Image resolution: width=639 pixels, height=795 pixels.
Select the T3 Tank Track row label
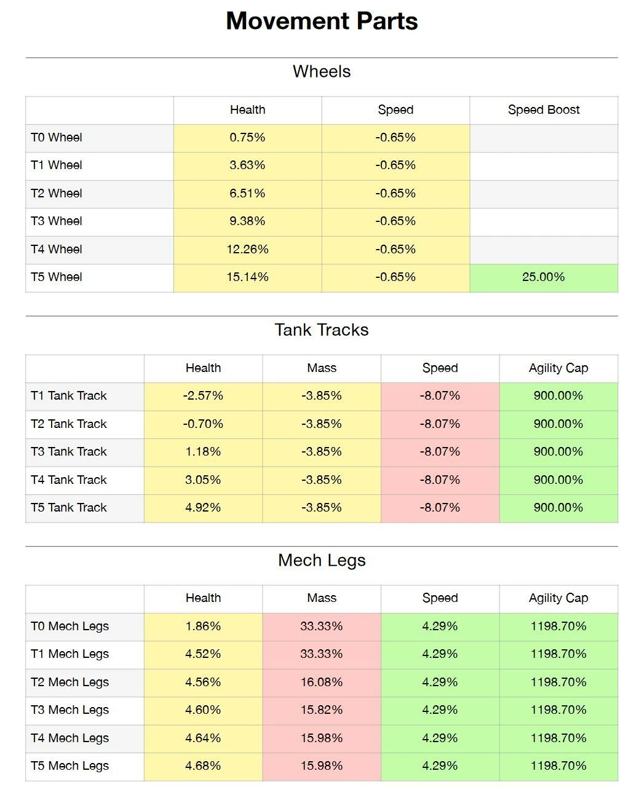click(69, 452)
